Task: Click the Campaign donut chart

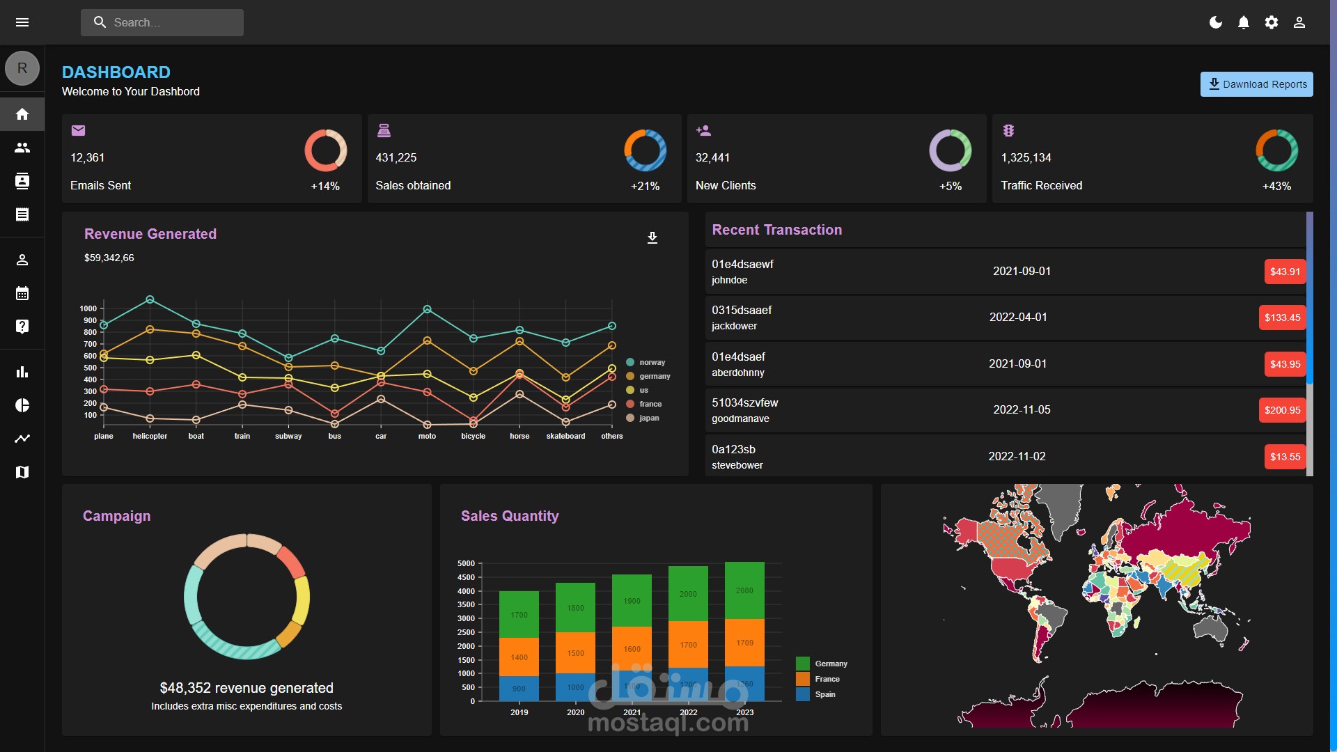Action: (x=247, y=597)
